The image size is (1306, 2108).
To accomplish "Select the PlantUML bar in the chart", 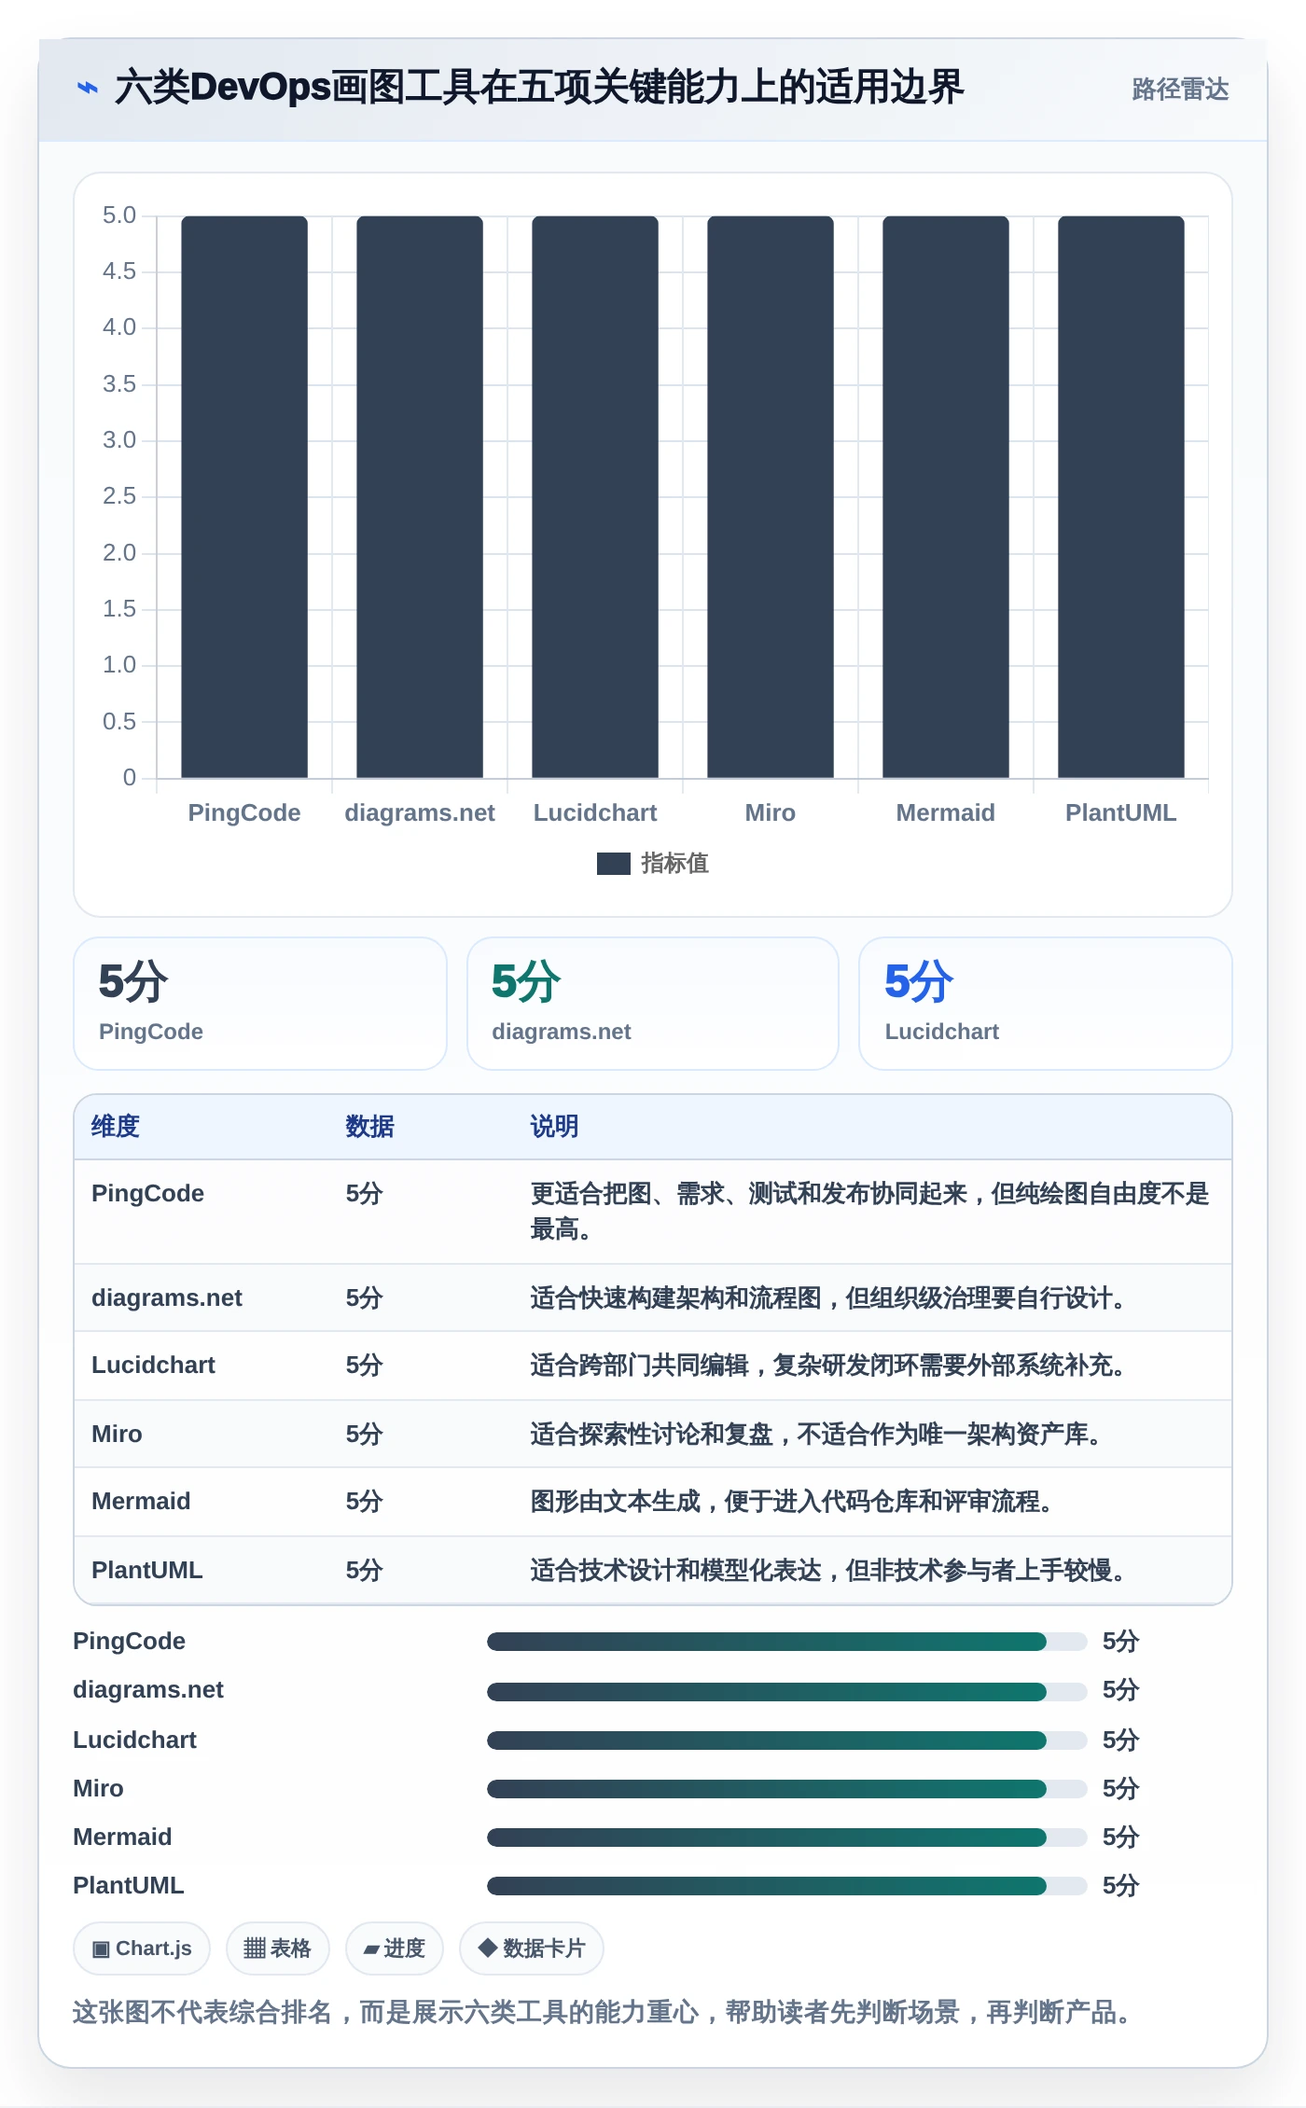I will tap(1121, 497).
